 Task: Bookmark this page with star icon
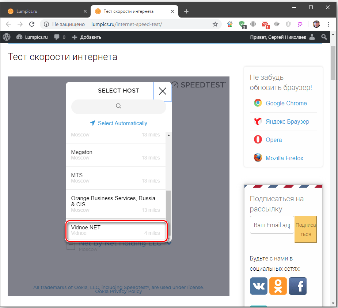[x=215, y=24]
